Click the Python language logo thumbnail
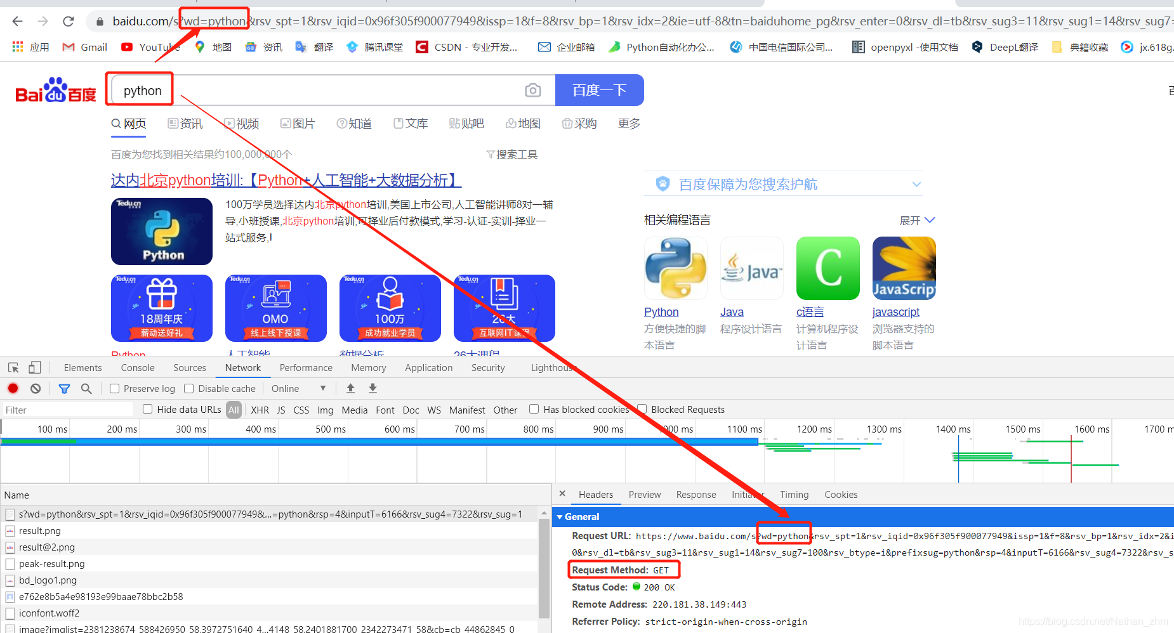 point(676,268)
